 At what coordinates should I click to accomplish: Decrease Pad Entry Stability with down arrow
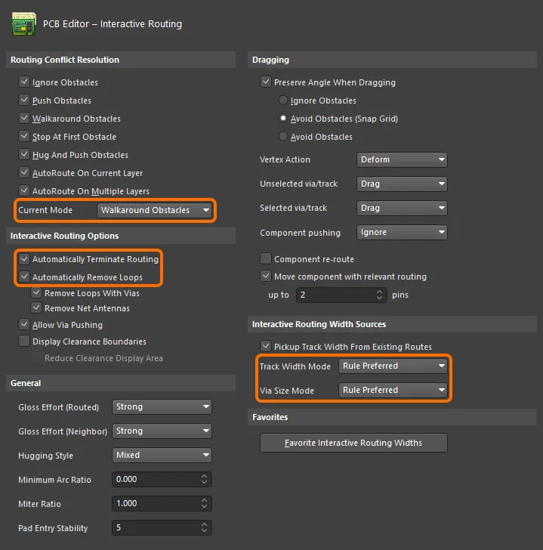[x=204, y=530]
